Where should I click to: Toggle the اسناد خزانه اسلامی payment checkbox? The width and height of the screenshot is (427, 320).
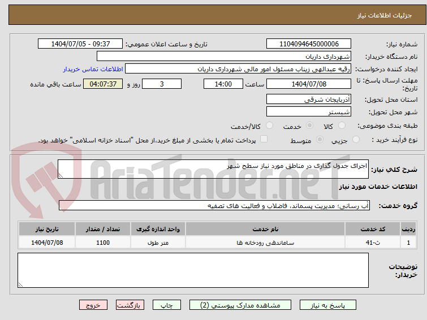point(264,139)
